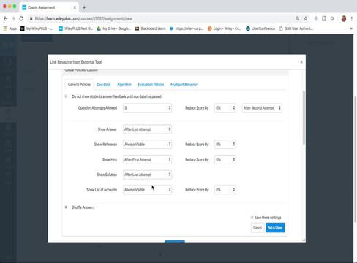Screen dimensions: 357x263
Task: Open the Chrome profile avatar
Action: coord(344,18)
